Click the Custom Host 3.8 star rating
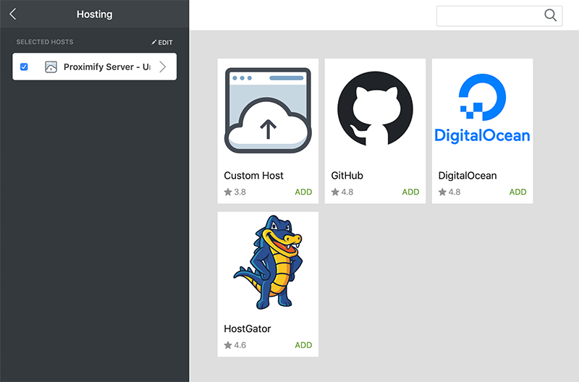 (x=235, y=192)
